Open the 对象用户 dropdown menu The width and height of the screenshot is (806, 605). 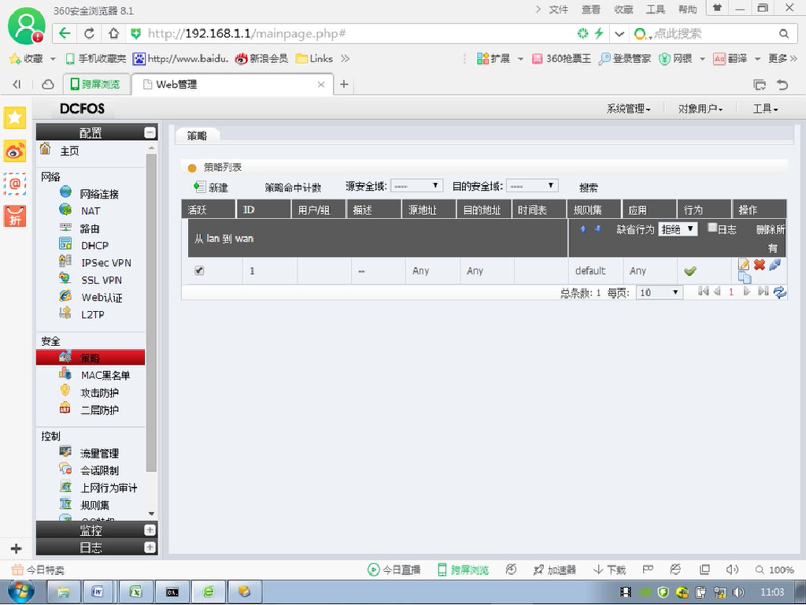700,109
